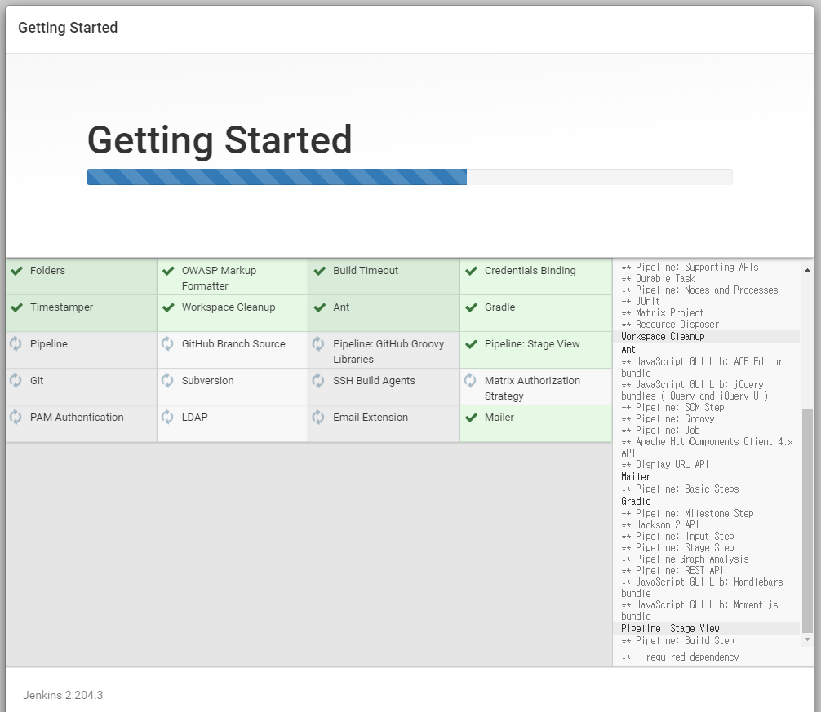Click the green check next to Timestamper
Viewport: 821px width, 712px height.
pos(17,307)
